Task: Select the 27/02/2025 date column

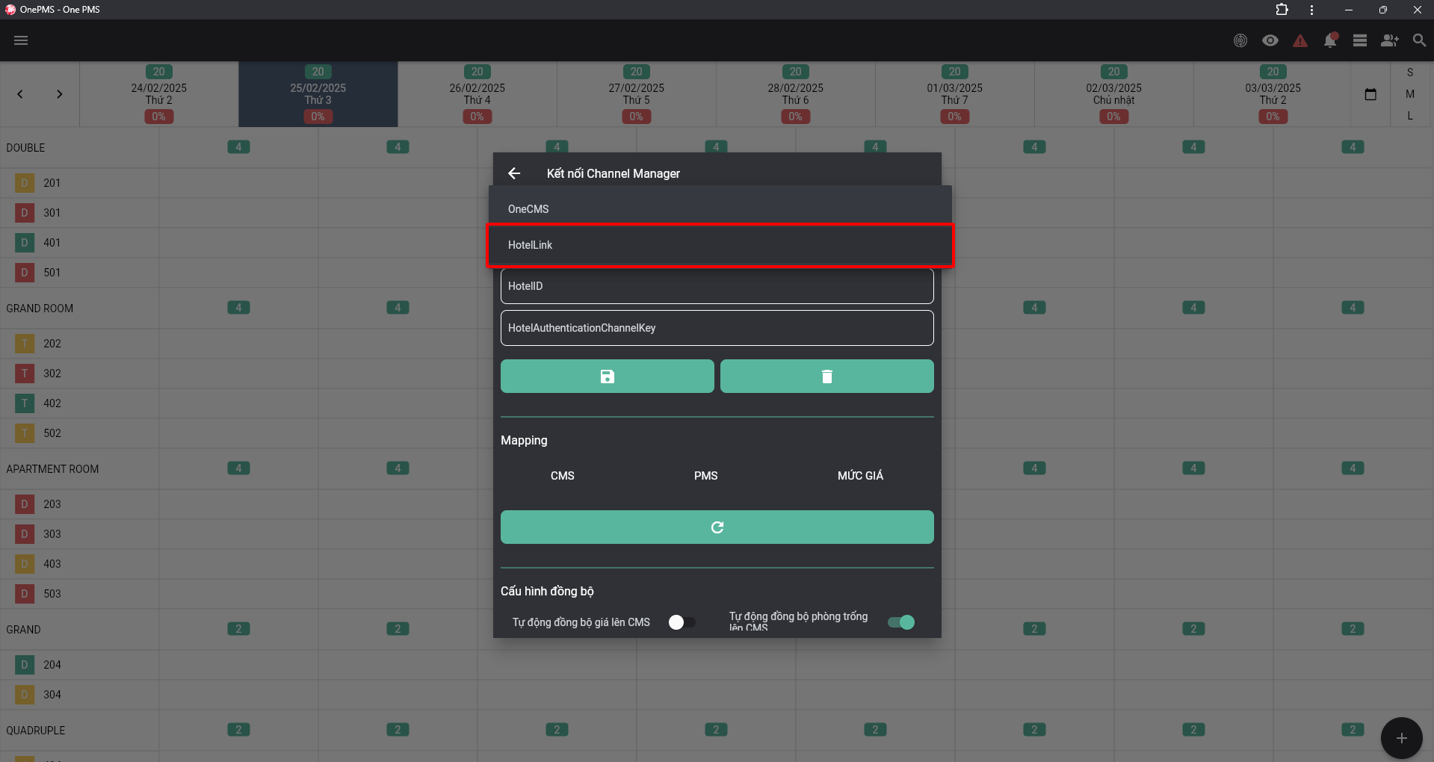Action: [x=636, y=94]
